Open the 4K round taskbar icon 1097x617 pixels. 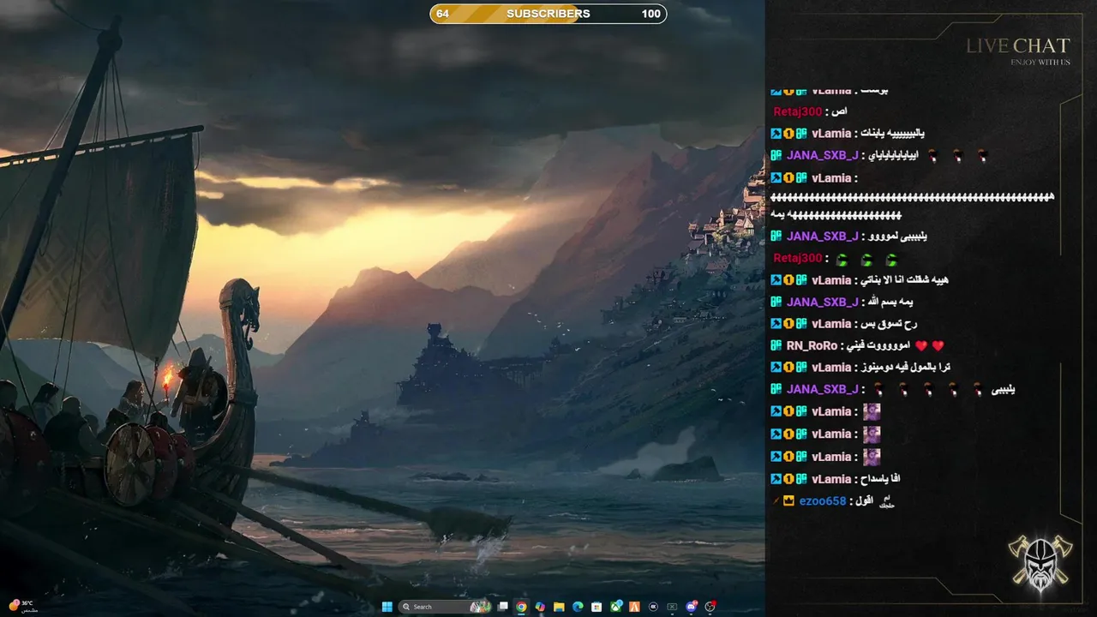(653, 607)
